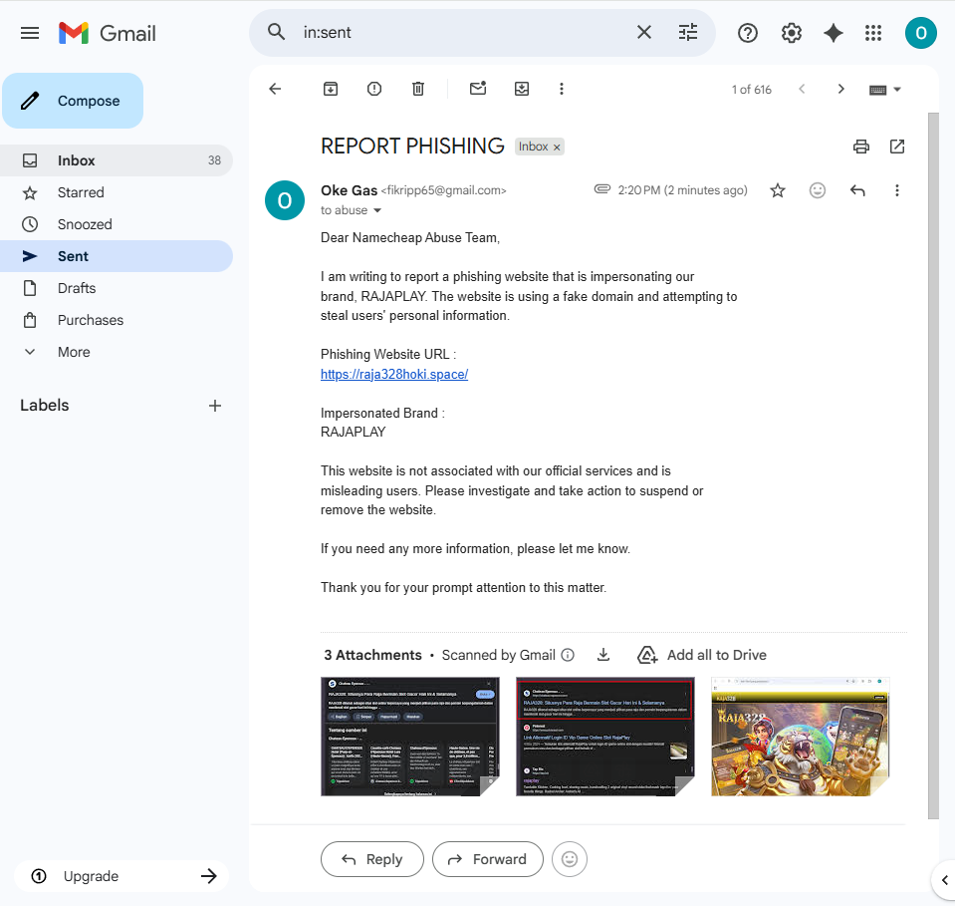The height and width of the screenshot is (906, 955).
Task: Create a new label with plus icon
Action: 214,406
